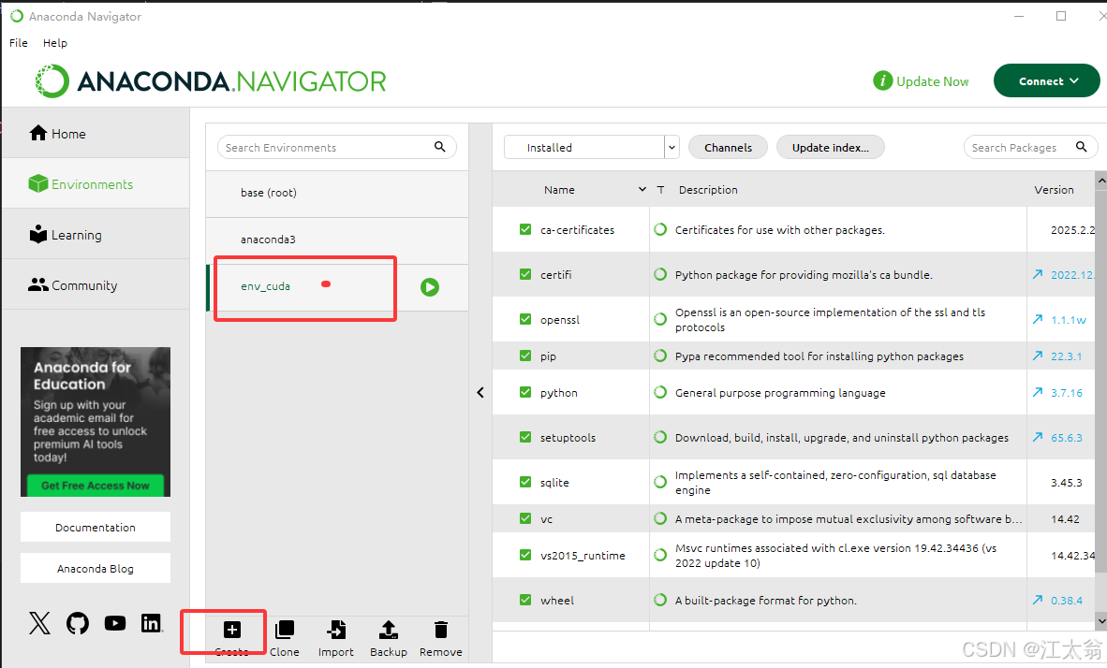Screen dimensions: 1107x668
Task: Open the LinkedIn social icon
Action: [x=151, y=623]
